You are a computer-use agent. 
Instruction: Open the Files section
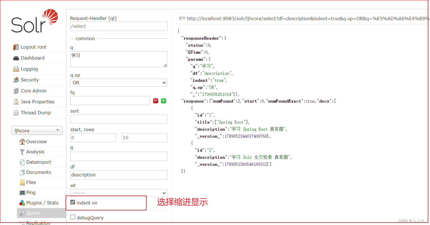click(x=31, y=183)
